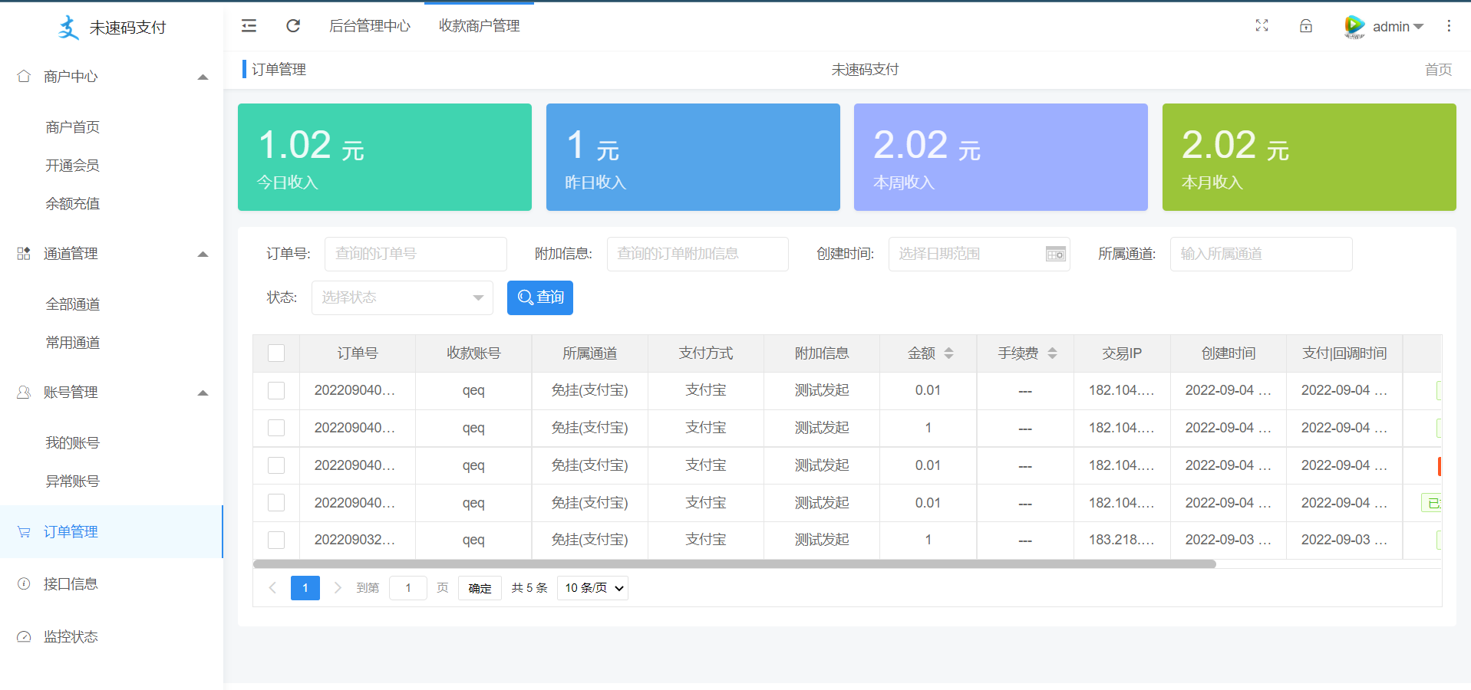Open 全部通道 sidebar item
Screen dimensions: 1471x690
click(x=72, y=304)
